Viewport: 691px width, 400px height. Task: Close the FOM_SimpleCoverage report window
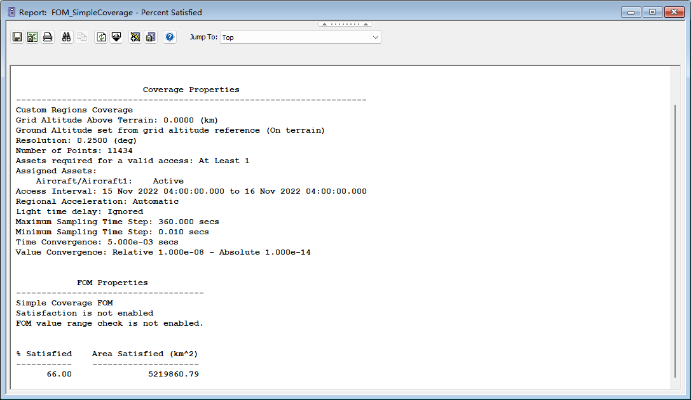(x=673, y=12)
